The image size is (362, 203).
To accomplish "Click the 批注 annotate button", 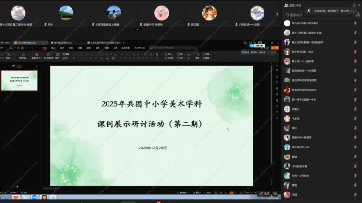I will (264, 193).
